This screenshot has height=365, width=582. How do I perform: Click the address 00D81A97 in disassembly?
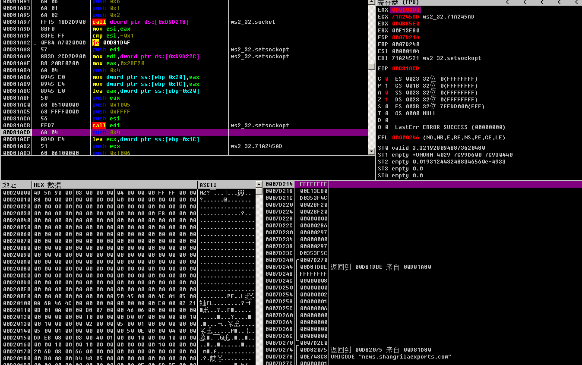click(x=16, y=22)
